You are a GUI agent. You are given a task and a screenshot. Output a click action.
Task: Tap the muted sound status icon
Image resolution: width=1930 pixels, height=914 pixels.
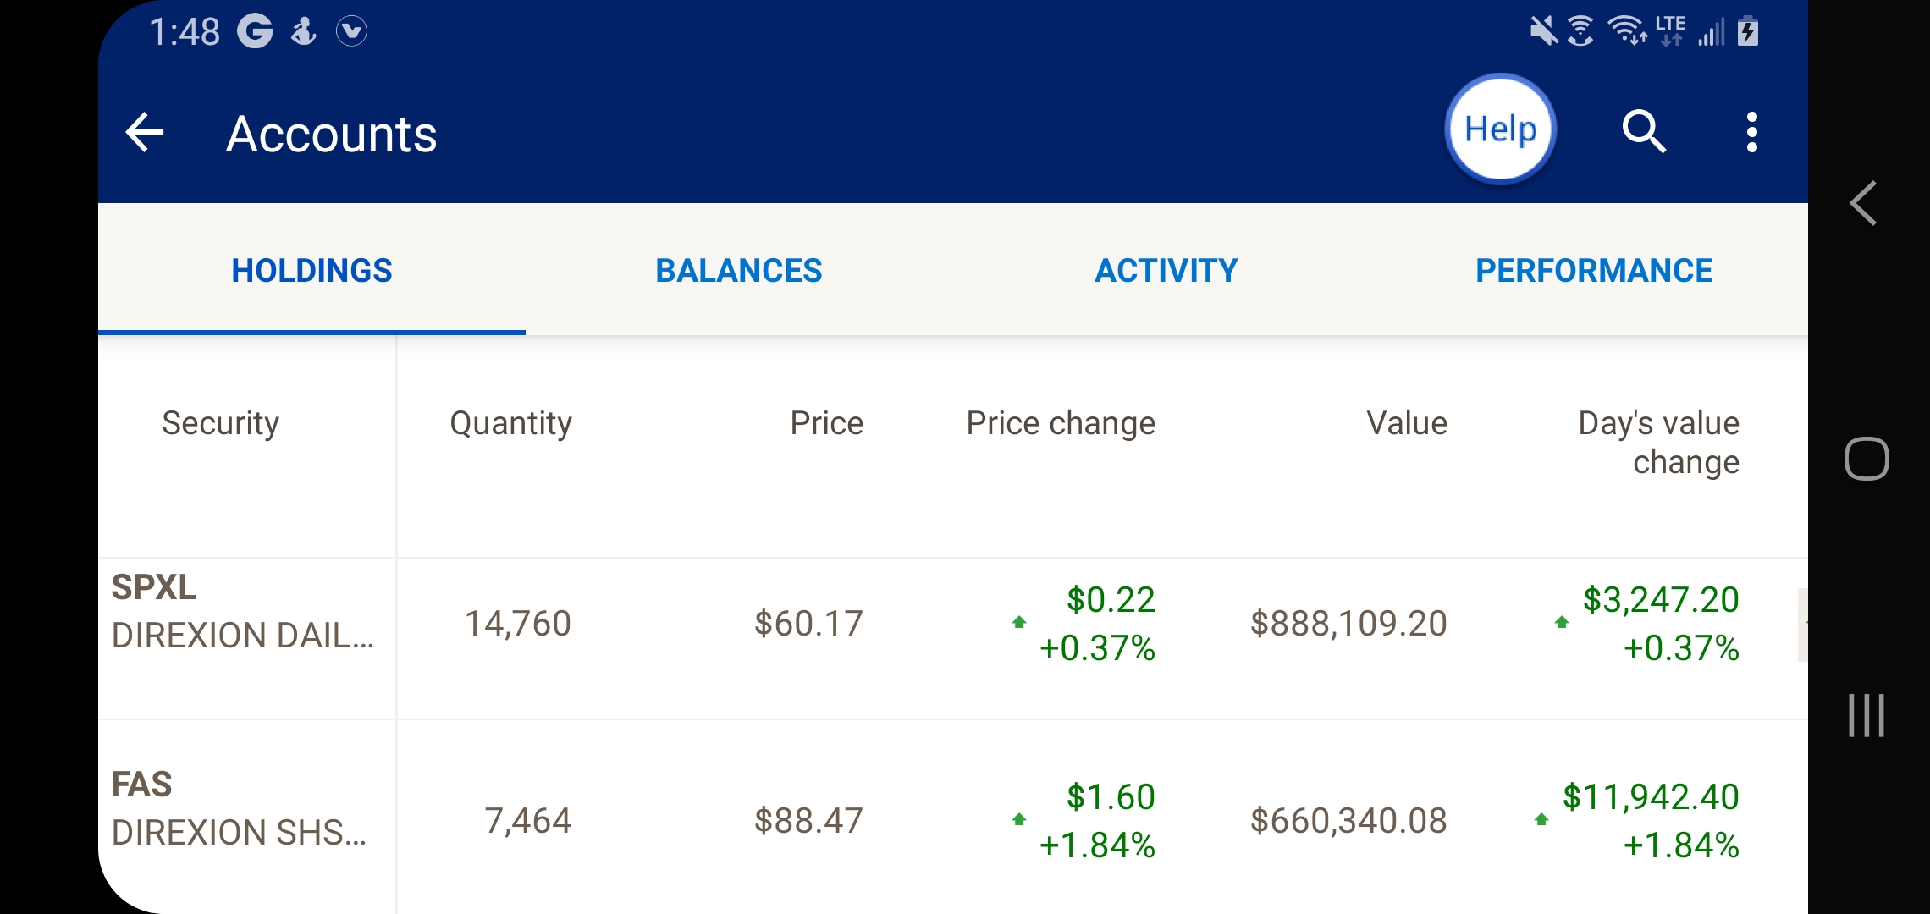point(1544,32)
